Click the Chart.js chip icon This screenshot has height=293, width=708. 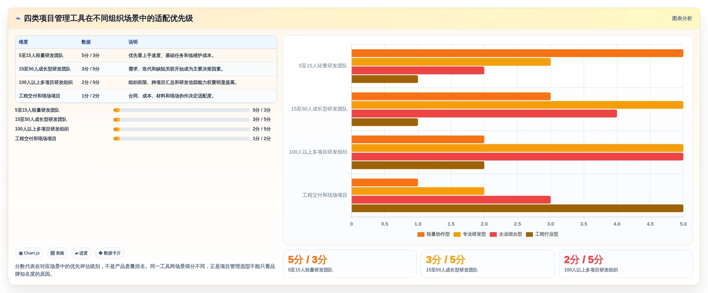coord(21,253)
